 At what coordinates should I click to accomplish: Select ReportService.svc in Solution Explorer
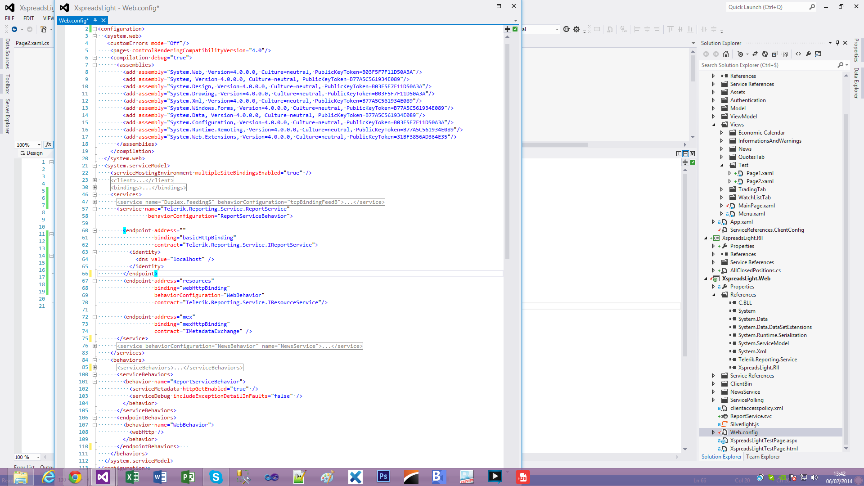pyautogui.click(x=751, y=416)
